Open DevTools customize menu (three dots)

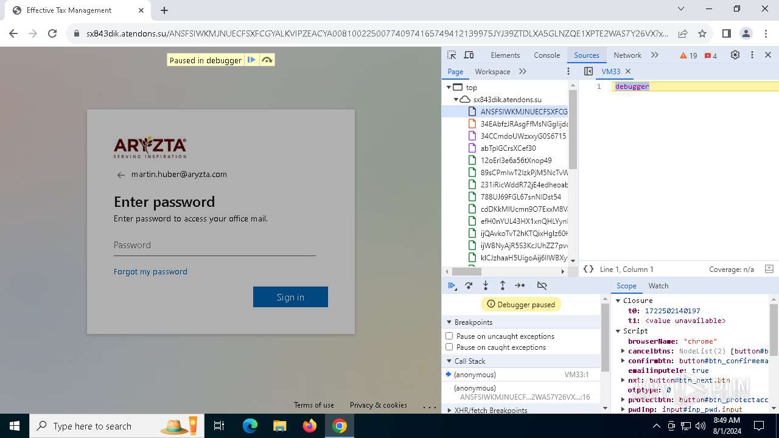tap(752, 55)
